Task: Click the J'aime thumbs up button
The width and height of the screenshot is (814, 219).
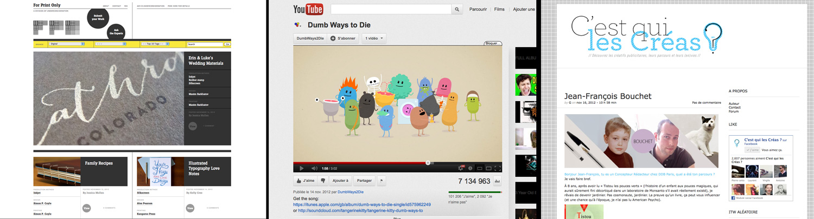Action: point(306,181)
